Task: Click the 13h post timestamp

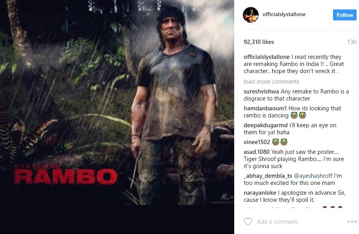Action: [x=352, y=42]
